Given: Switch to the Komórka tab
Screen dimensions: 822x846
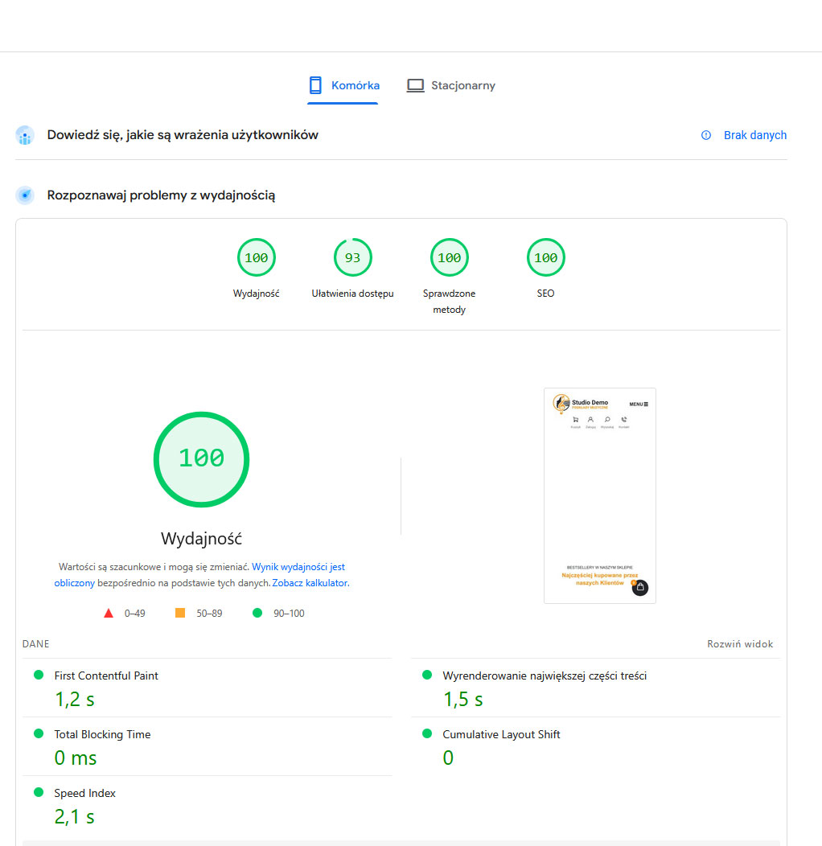Looking at the screenshot, I should pyautogui.click(x=343, y=85).
